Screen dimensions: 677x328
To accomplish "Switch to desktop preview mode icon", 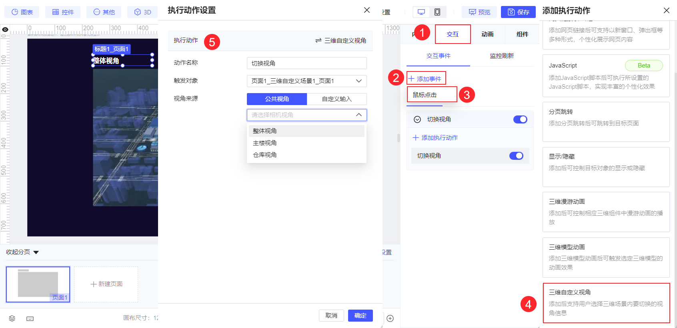I will [x=421, y=12].
